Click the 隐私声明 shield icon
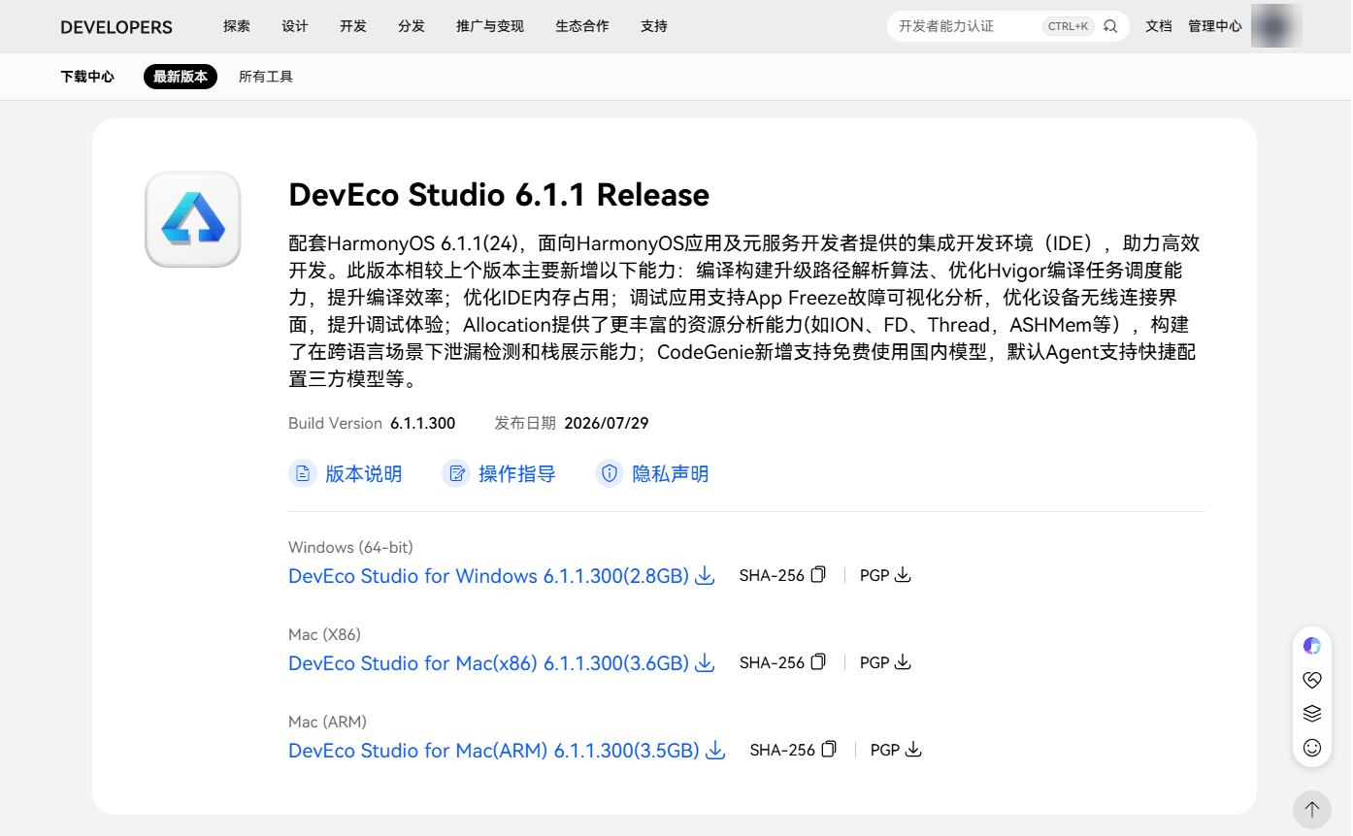 click(610, 473)
